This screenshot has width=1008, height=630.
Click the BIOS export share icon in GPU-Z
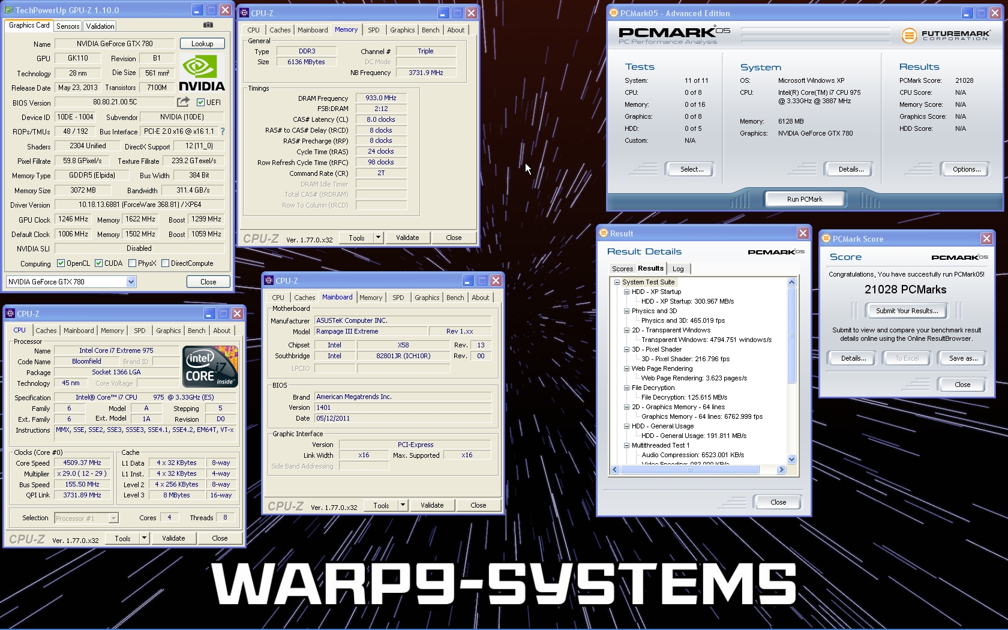pyautogui.click(x=184, y=102)
